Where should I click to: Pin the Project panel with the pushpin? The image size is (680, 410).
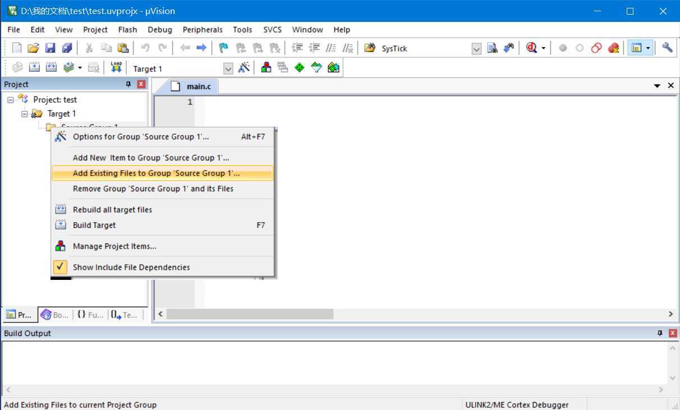click(x=128, y=84)
